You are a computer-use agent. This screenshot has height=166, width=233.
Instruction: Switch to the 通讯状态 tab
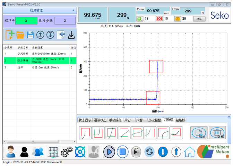100,120
